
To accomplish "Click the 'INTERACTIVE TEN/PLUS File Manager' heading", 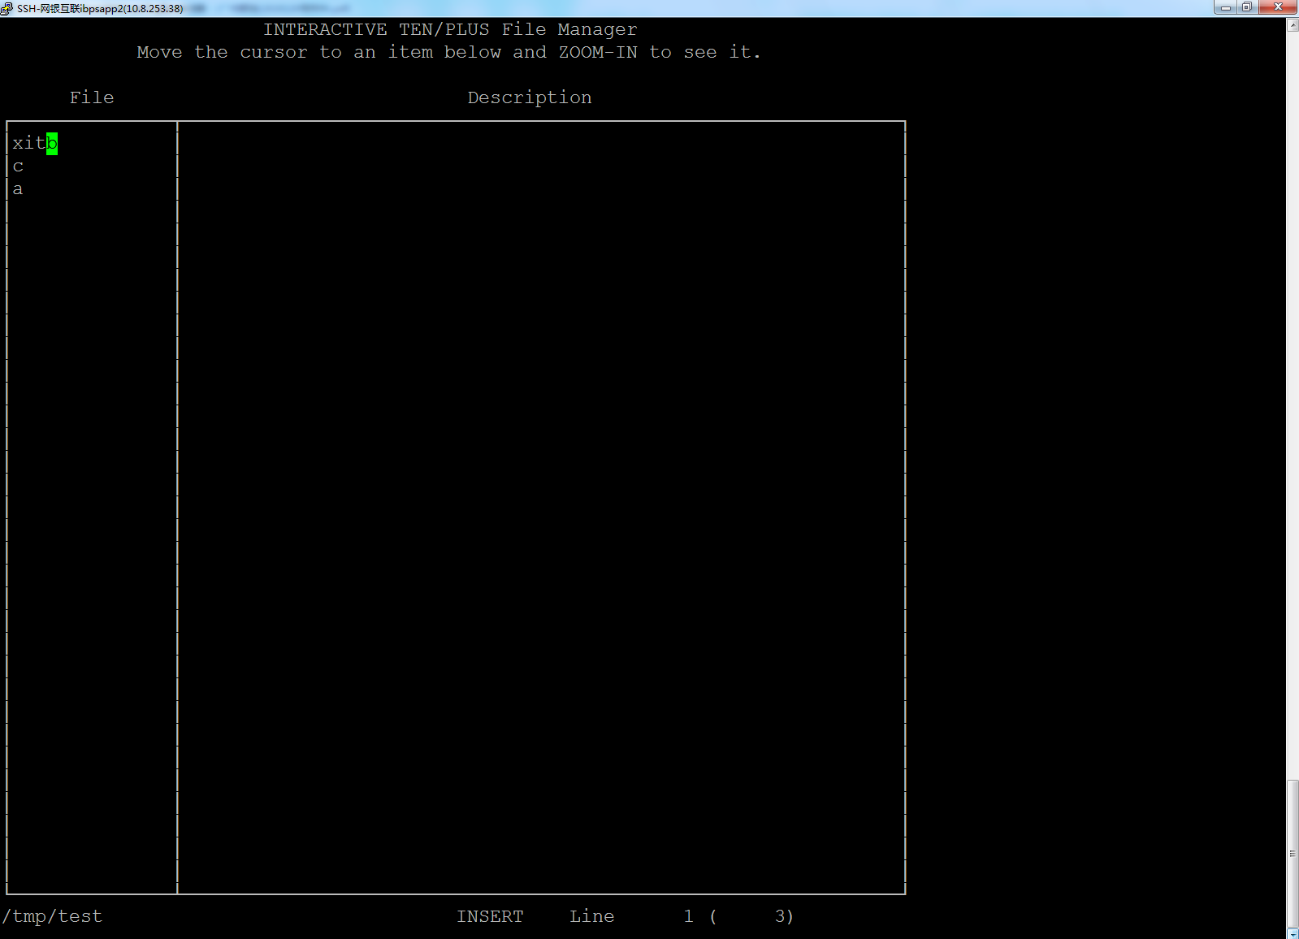I will tap(450, 29).
